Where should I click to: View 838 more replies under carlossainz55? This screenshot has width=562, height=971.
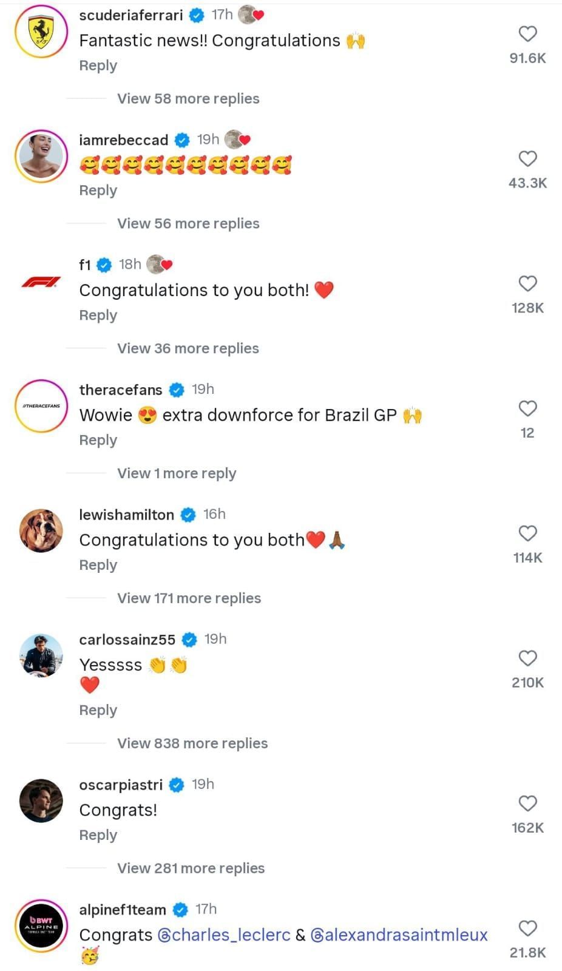click(192, 743)
